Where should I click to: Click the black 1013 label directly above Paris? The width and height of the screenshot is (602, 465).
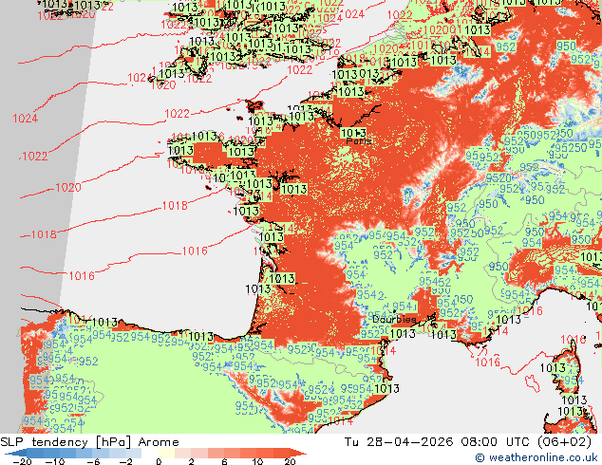click(x=353, y=133)
